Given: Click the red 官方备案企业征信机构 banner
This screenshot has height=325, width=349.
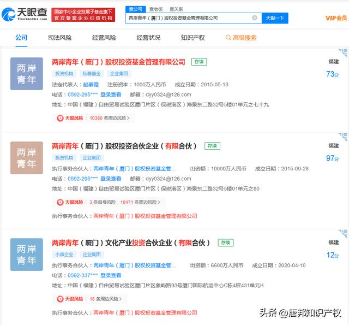Looking at the screenshot, I should pos(83,15).
